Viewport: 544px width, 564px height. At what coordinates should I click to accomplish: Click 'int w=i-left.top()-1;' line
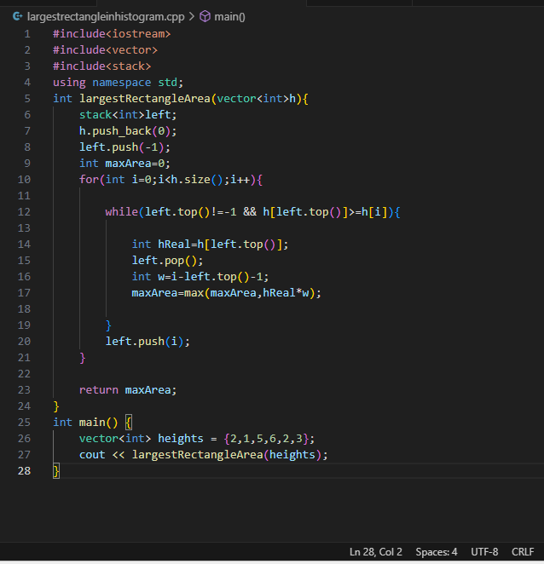(x=200, y=277)
